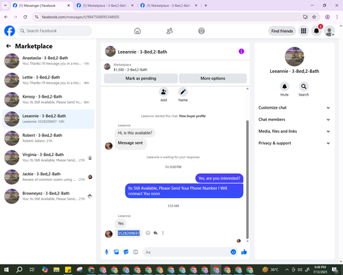The image size is (343, 275).
Task: Reload the page
Action: coord(25,17)
